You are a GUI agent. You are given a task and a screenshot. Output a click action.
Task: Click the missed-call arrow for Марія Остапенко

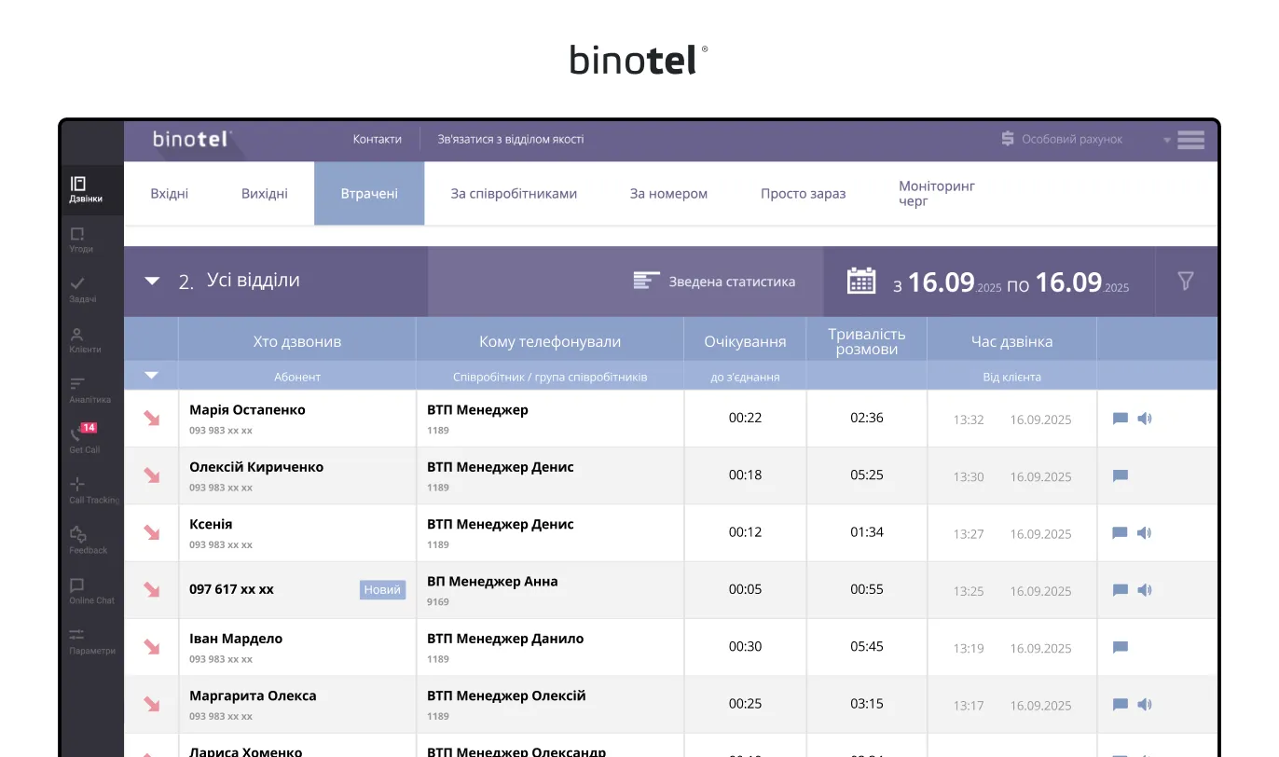151,419
